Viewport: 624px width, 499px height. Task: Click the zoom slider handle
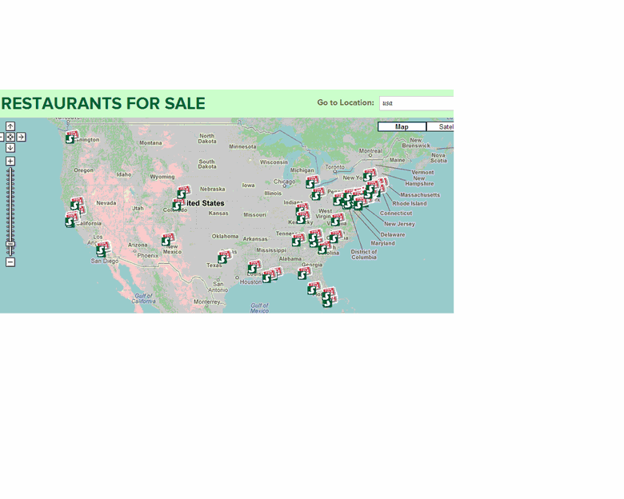10,244
